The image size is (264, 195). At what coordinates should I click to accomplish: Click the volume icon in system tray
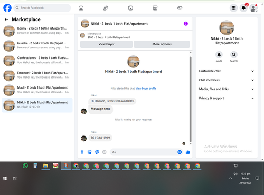pyautogui.click(x=235, y=174)
